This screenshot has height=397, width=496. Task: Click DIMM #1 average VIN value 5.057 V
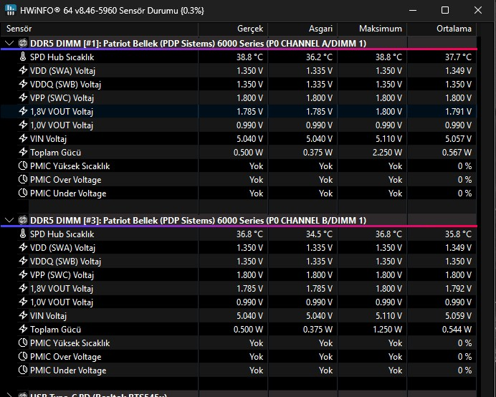click(x=458, y=139)
